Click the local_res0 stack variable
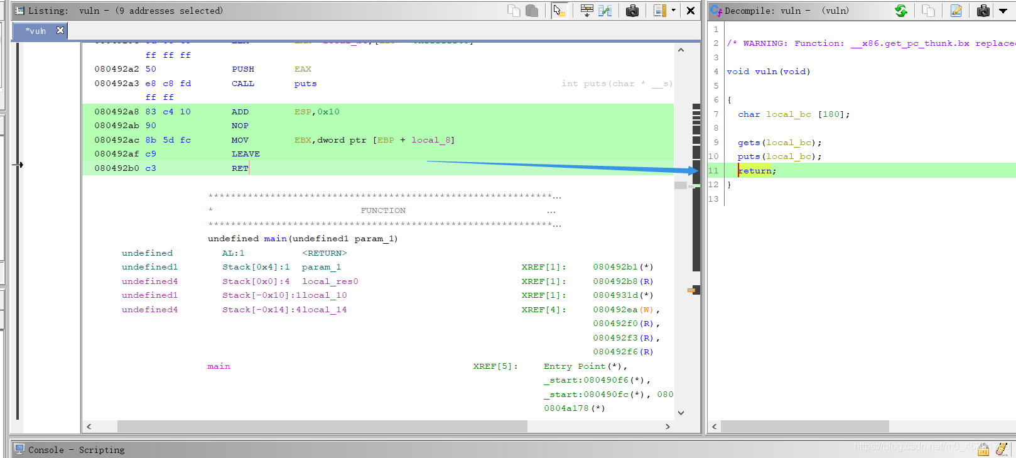 (330, 281)
